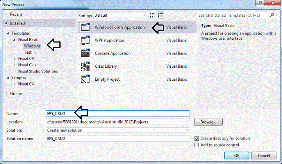The width and height of the screenshot is (282, 164).
Task: Collapse the Samples tree node
Action: point(8,78)
